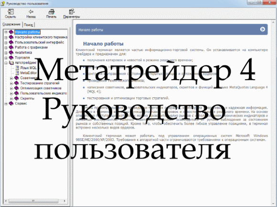Expand the Сервис tree node
This screenshot has height=207, width=277.
[x=6, y=103]
